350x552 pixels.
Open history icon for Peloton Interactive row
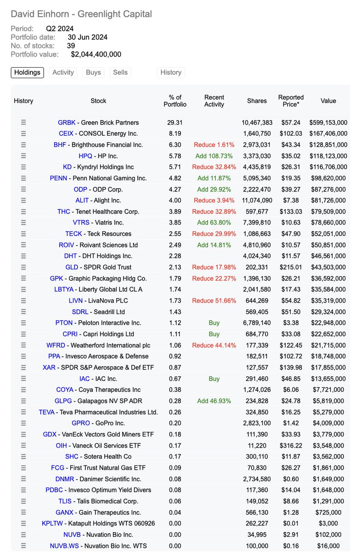point(23,323)
